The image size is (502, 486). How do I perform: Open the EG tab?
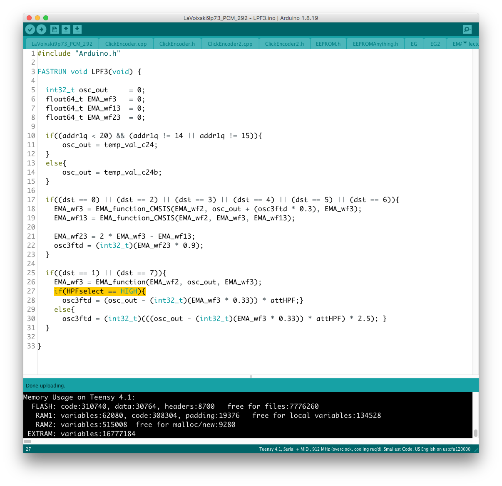click(x=414, y=44)
